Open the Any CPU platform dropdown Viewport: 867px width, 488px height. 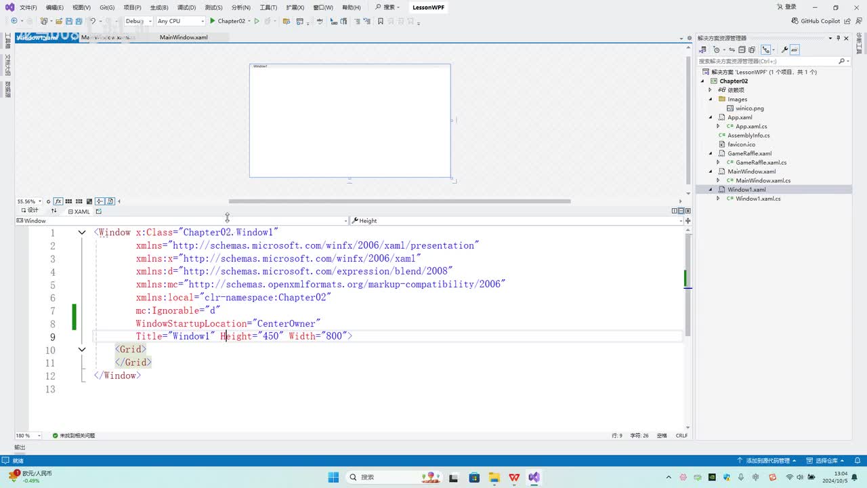coord(180,21)
